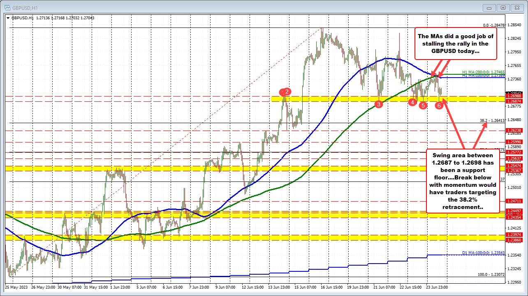The height and width of the screenshot is (296, 528).
Task: Click the restore window icon in the title bar
Action: pyautogui.click(x=503, y=7)
